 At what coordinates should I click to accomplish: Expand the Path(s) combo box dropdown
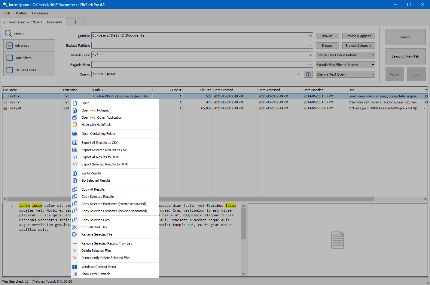click(310, 36)
